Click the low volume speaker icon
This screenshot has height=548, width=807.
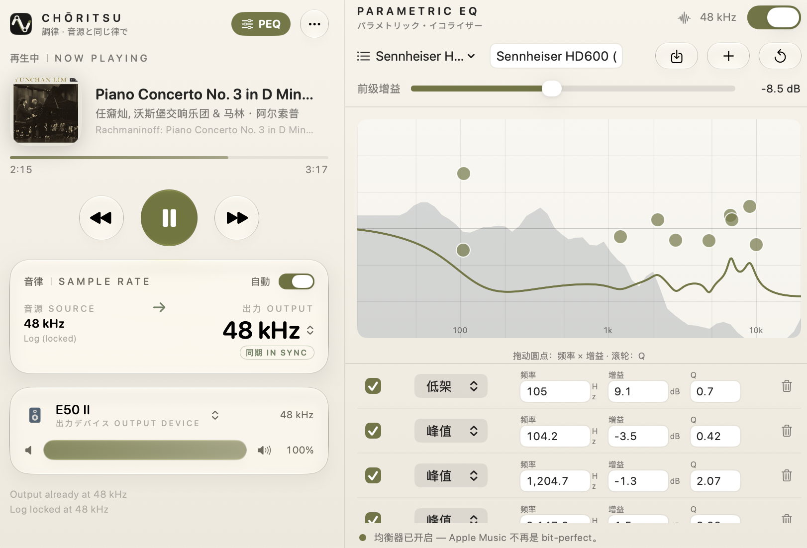(28, 450)
